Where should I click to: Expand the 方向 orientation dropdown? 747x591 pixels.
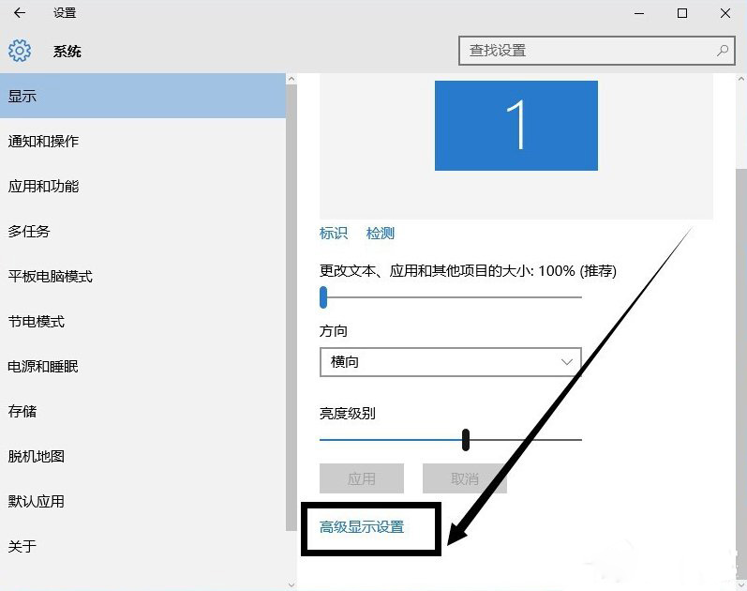click(450, 361)
